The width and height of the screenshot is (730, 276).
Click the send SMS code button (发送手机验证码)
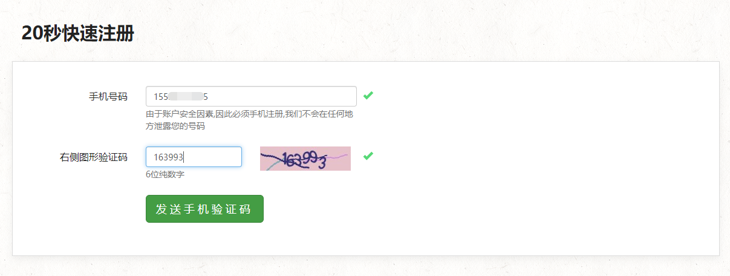204,209
